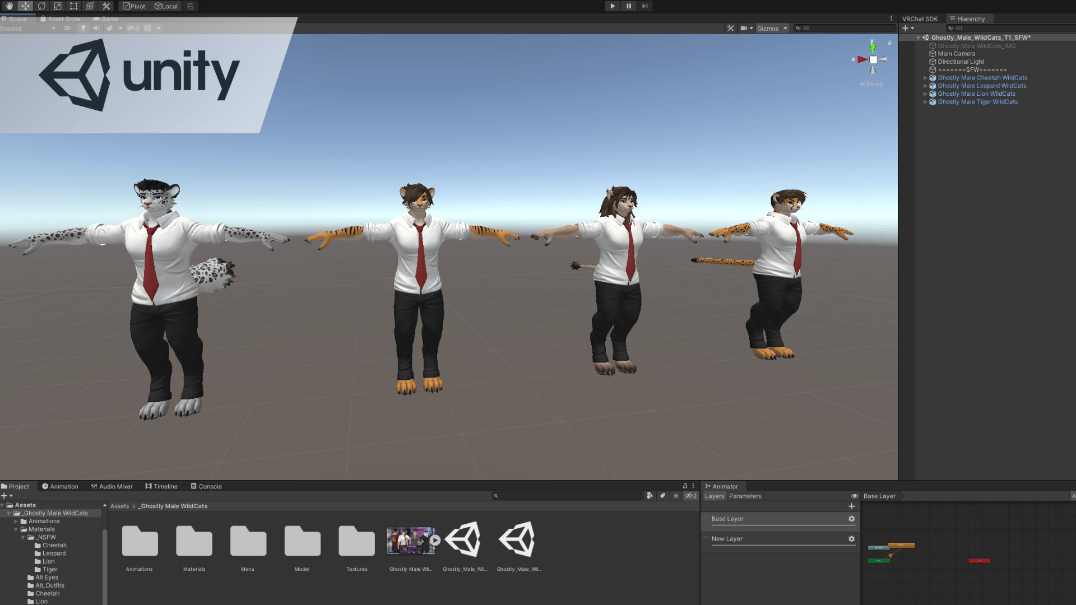This screenshot has width=1076, height=605.
Task: Open the Textures folder
Action: point(356,548)
